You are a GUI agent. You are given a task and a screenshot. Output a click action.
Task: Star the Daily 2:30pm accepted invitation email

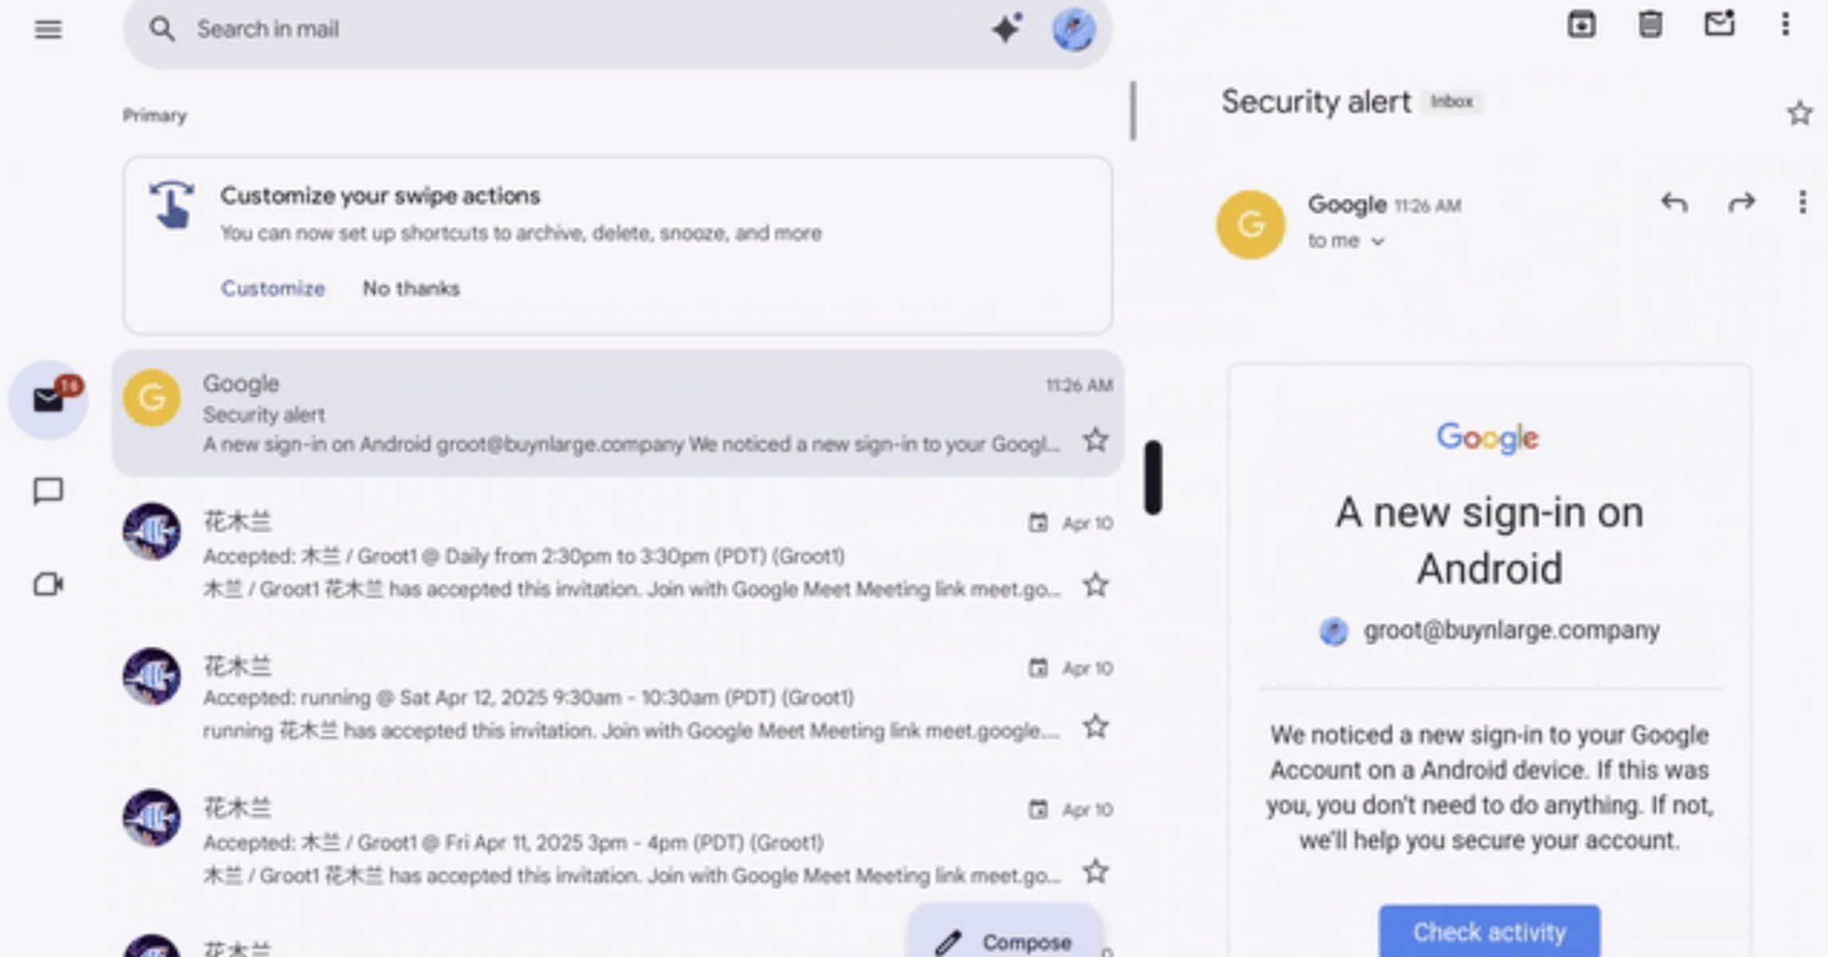coord(1096,585)
